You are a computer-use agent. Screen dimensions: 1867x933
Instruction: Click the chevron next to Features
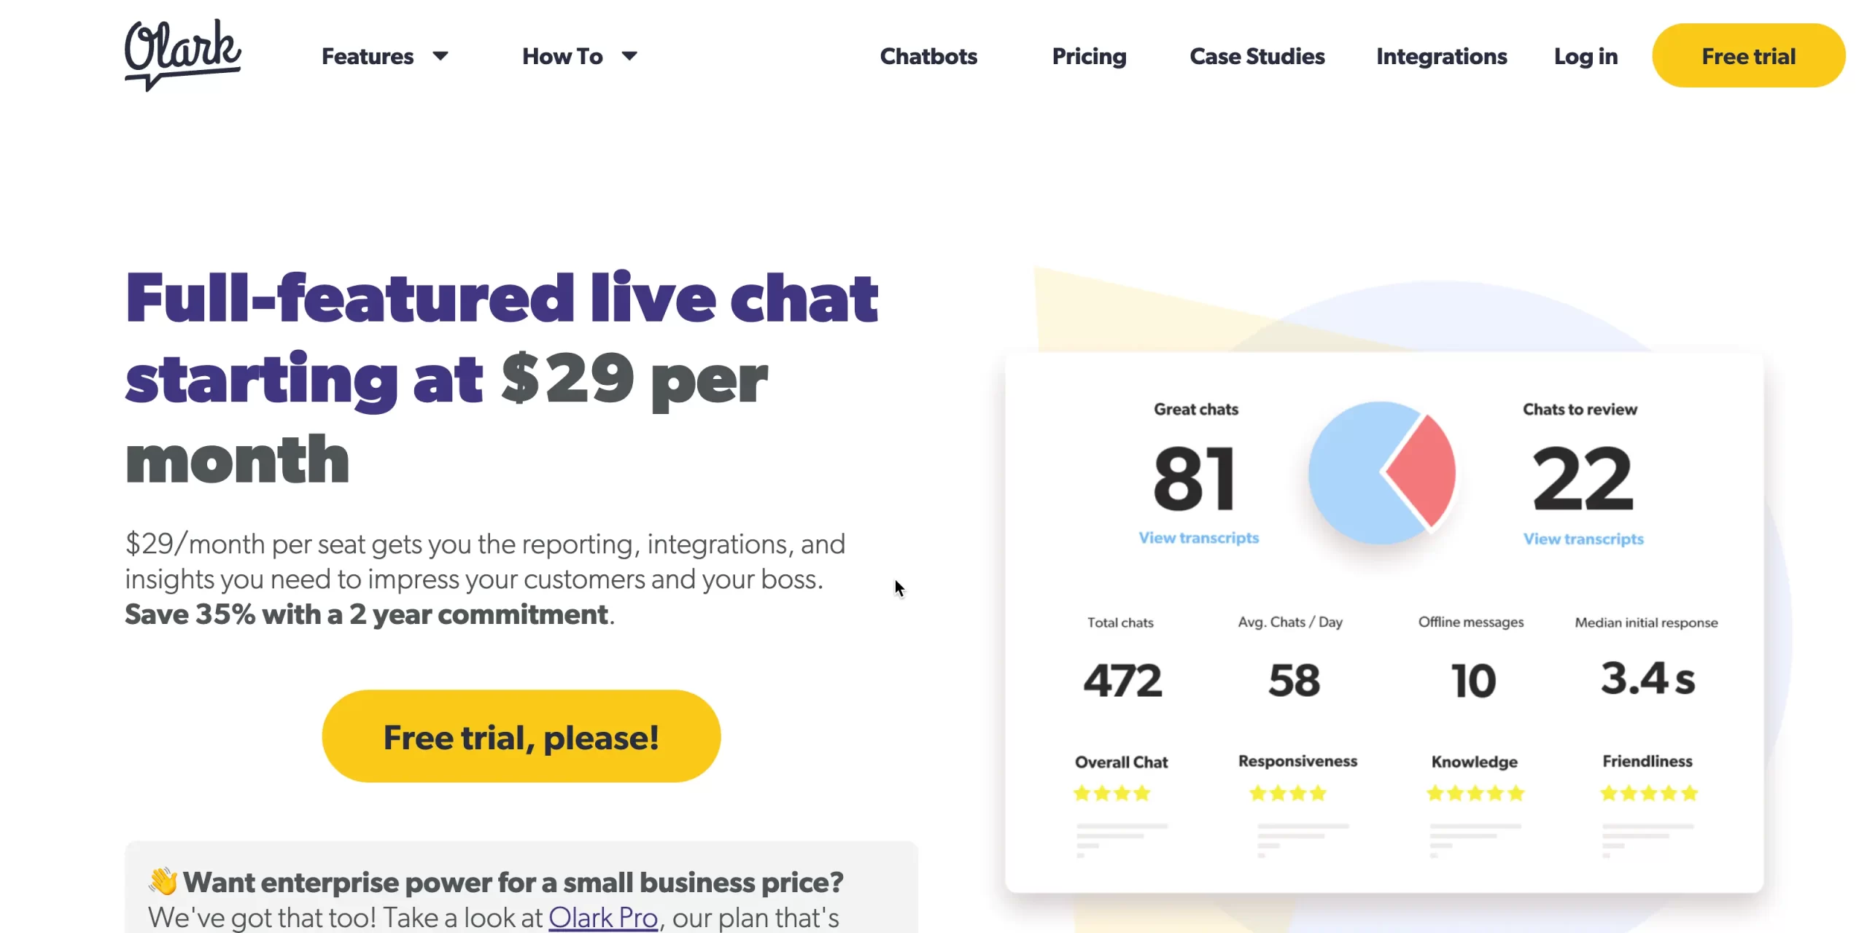point(440,56)
